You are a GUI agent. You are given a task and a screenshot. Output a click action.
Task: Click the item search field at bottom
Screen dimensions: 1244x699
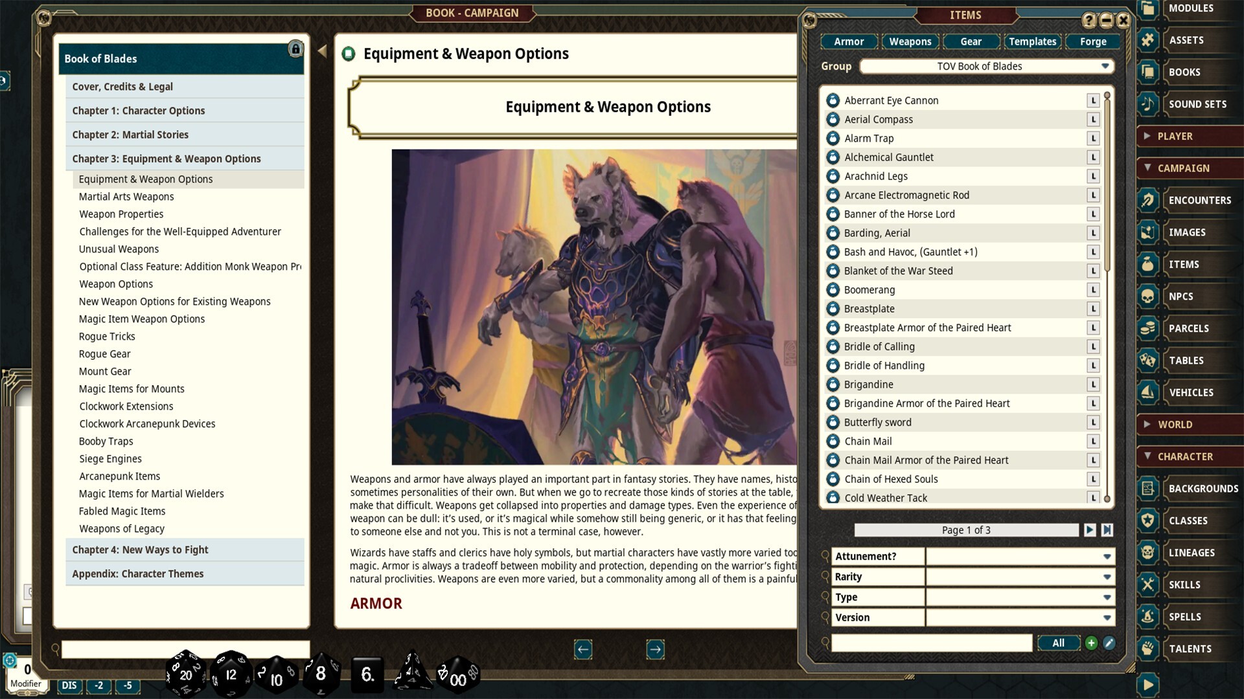pyautogui.click(x=931, y=643)
